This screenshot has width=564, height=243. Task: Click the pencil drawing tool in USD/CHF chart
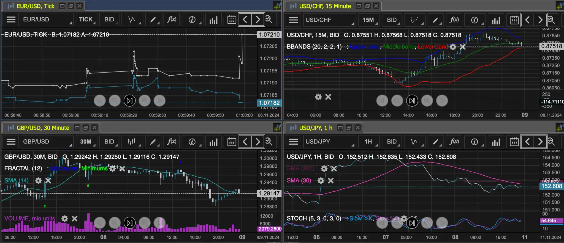coord(435,20)
